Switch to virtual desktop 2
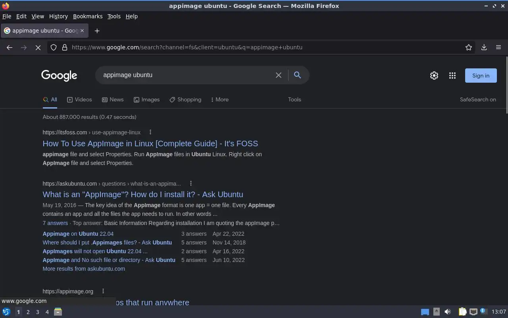Screen dimensions: 508x318 click(28, 312)
